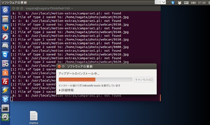Open the clock showing 07:08
Screen dimensions: 210x125
pyautogui.click(x=202, y=3)
